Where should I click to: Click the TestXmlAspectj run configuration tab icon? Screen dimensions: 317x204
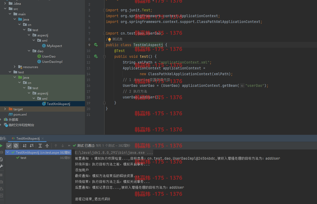coord(13,138)
